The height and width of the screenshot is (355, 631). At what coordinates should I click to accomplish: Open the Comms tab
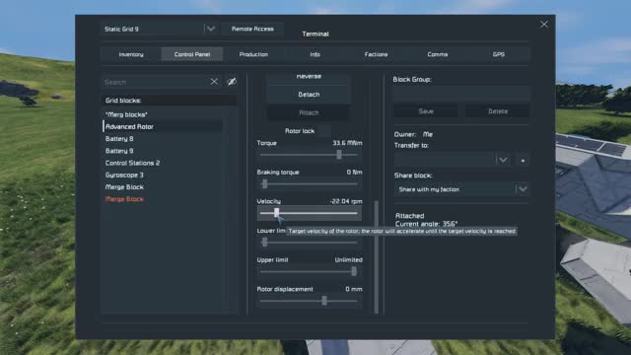(438, 54)
